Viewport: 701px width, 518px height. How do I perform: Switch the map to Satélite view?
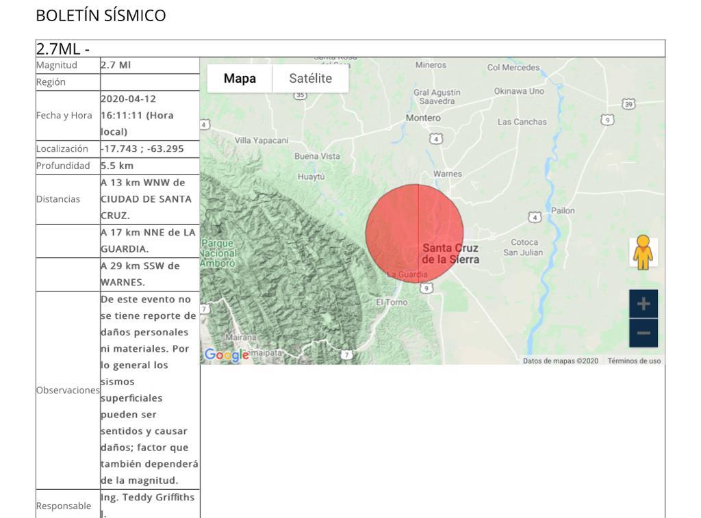[x=310, y=78]
